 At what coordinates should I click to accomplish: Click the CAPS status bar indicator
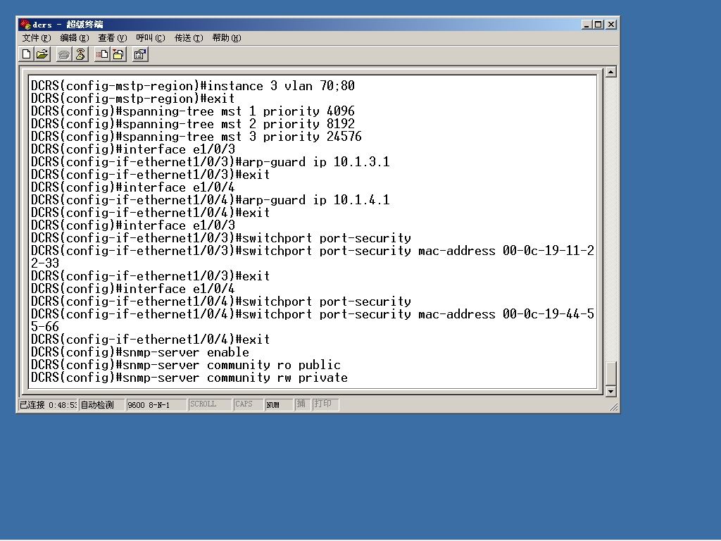248,404
